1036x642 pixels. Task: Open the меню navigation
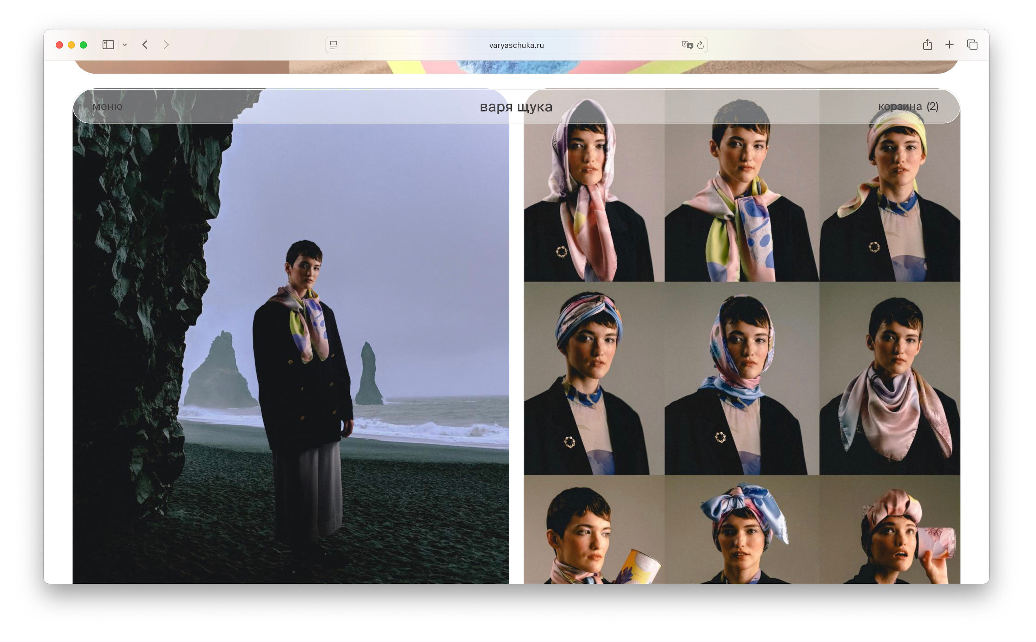[x=107, y=107]
